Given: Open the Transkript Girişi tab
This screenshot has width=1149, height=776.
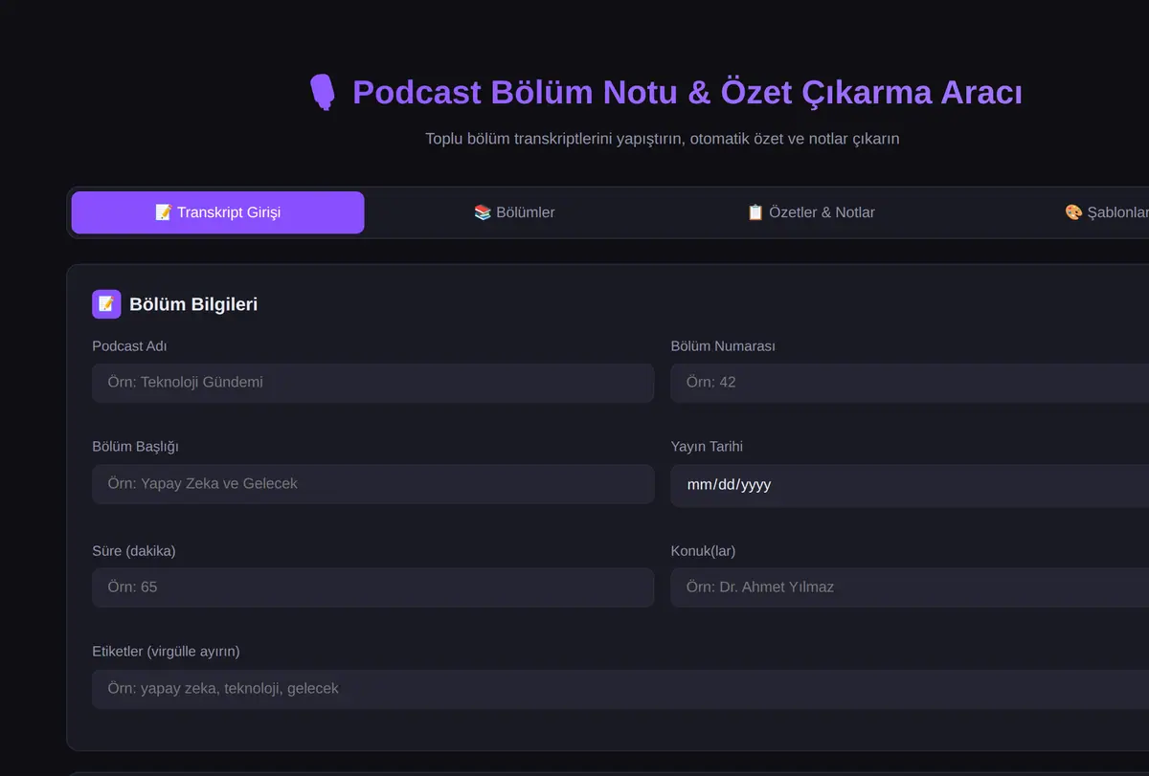Looking at the screenshot, I should pyautogui.click(x=217, y=212).
